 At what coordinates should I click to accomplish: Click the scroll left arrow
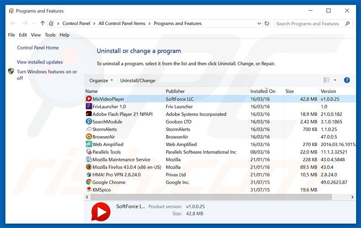tap(87, 197)
